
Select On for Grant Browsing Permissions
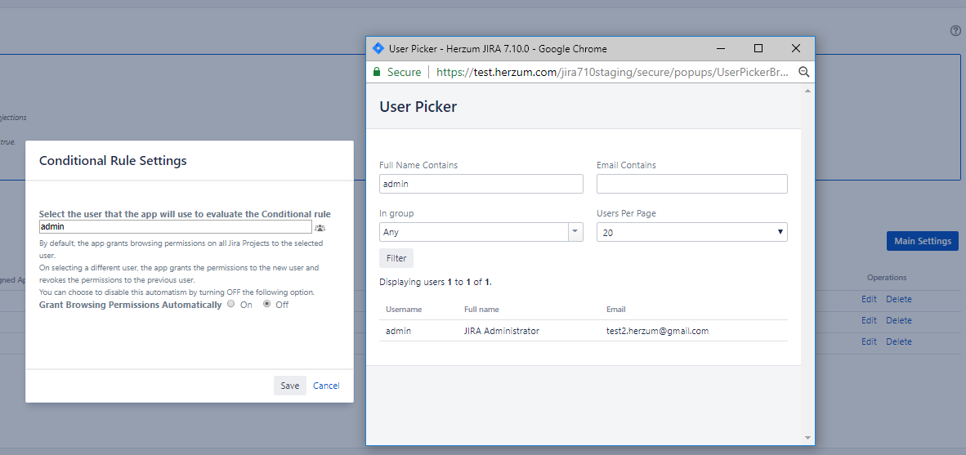[231, 304]
